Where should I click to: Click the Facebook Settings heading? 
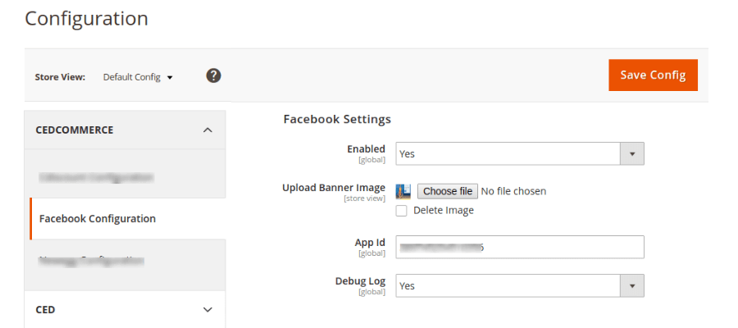coord(337,119)
